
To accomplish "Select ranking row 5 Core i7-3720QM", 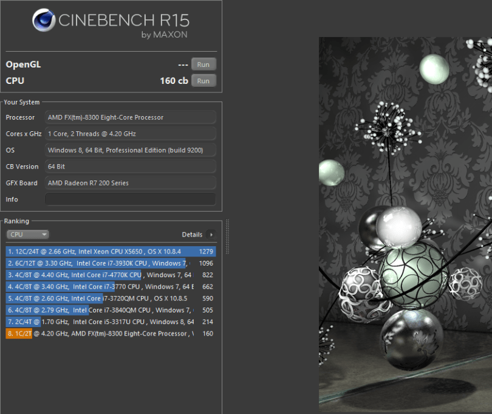I will tap(111, 298).
